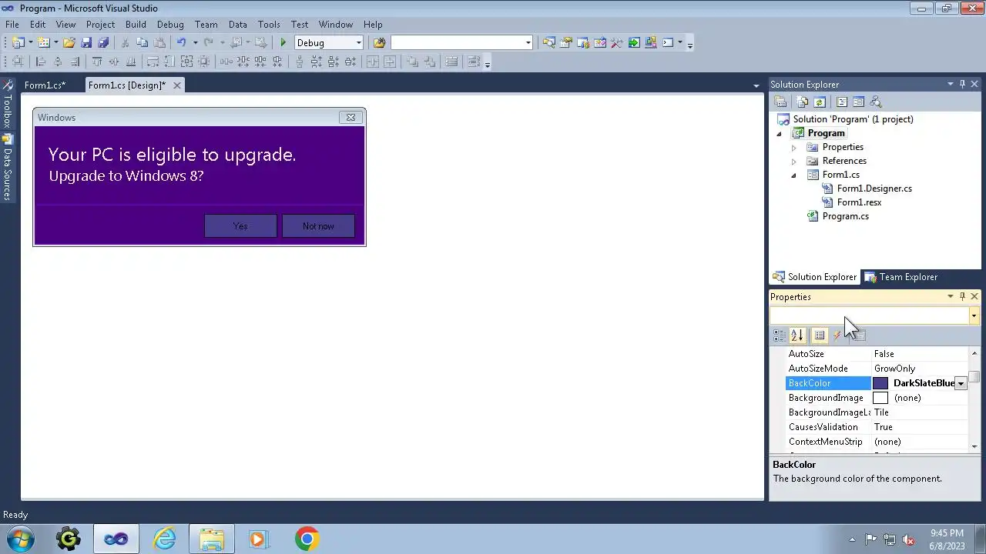Image resolution: width=986 pixels, height=554 pixels.
Task: Toggle auto-hide pin on Properties panel
Action: pyautogui.click(x=962, y=297)
